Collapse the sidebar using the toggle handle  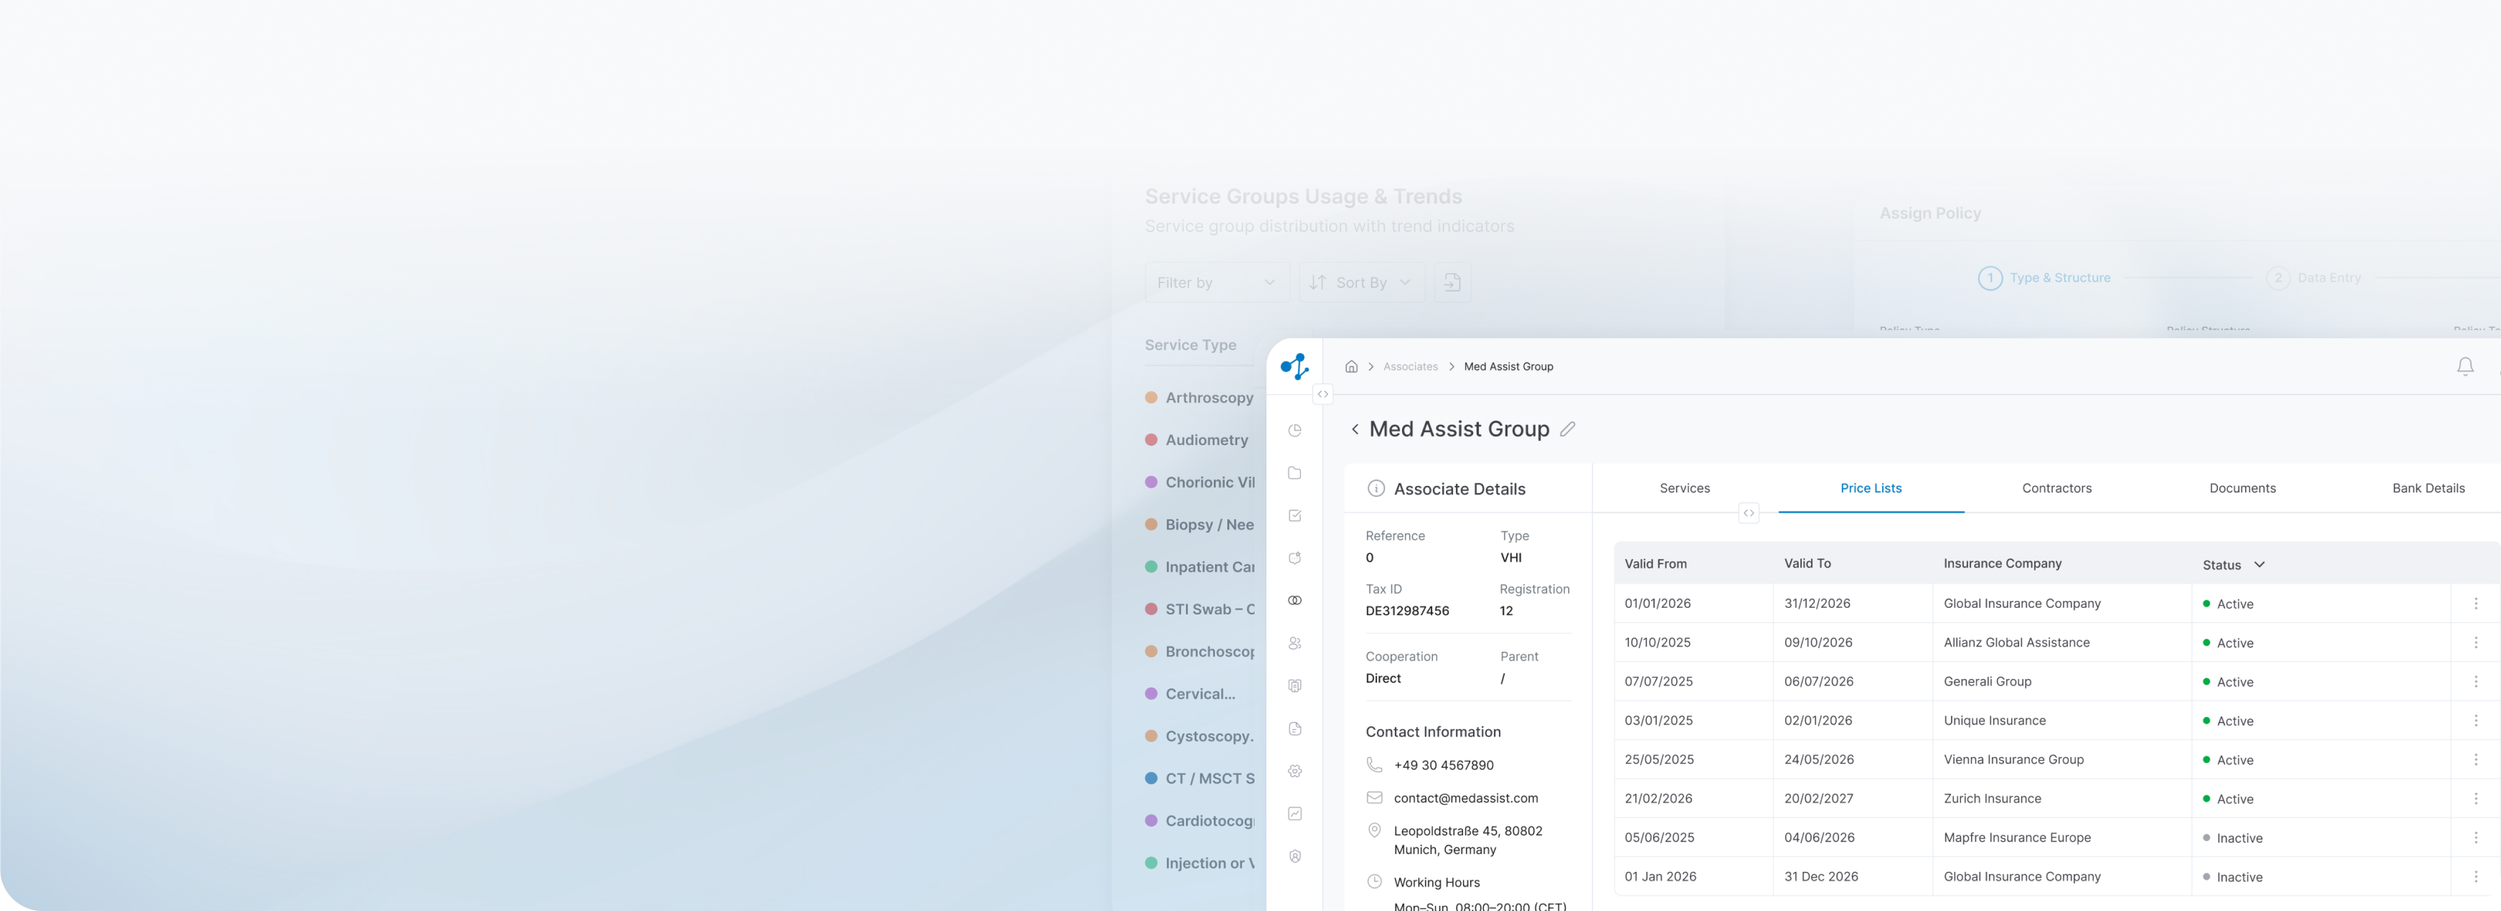(x=1322, y=394)
